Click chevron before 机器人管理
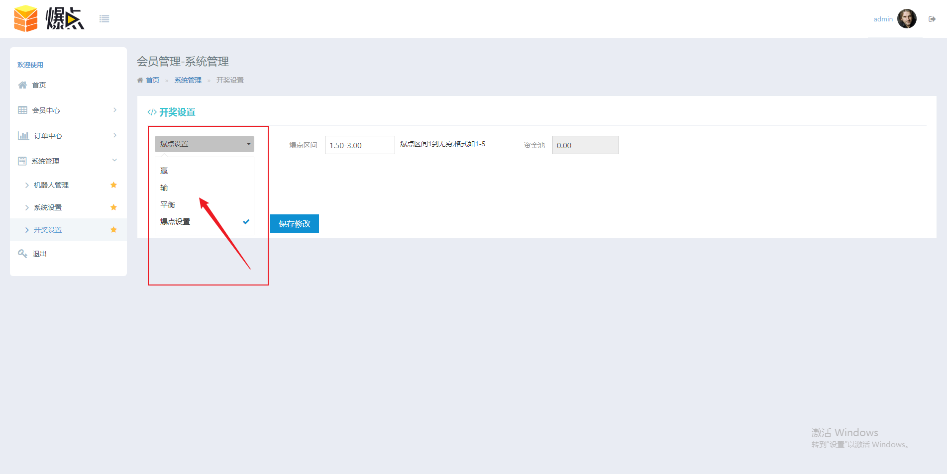This screenshot has height=474, width=947. [27, 185]
